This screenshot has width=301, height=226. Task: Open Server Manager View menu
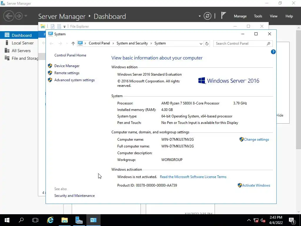[274, 16]
